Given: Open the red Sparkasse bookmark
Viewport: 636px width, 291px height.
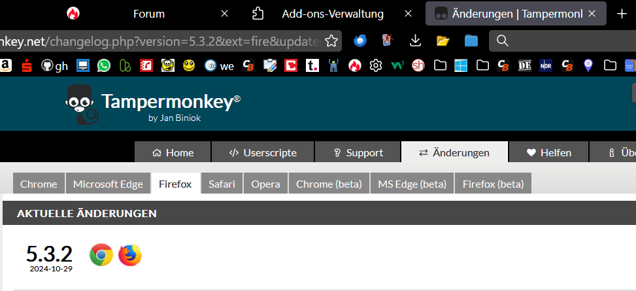Looking at the screenshot, I should tap(27, 65).
